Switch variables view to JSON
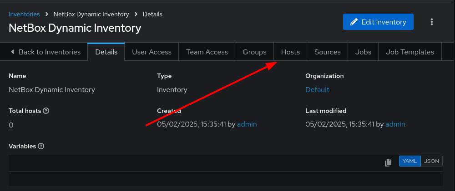The width and height of the screenshot is (455, 191). coord(431,161)
